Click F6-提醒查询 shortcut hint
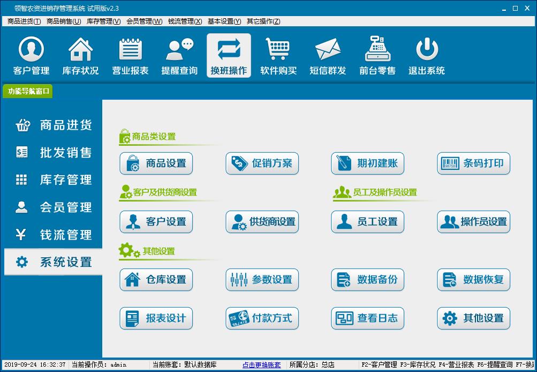 pos(495,365)
